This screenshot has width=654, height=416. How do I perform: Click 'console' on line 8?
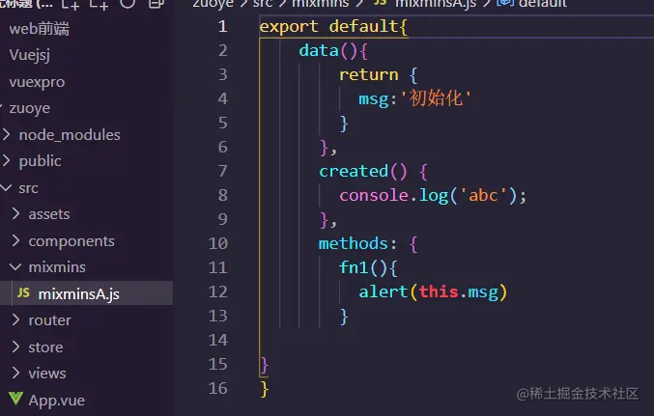tap(374, 195)
